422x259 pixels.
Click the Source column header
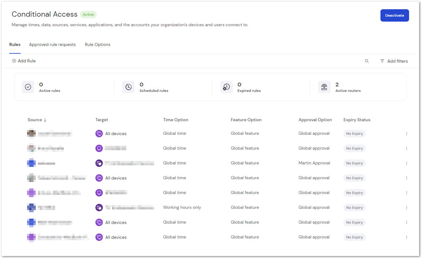pyautogui.click(x=35, y=120)
